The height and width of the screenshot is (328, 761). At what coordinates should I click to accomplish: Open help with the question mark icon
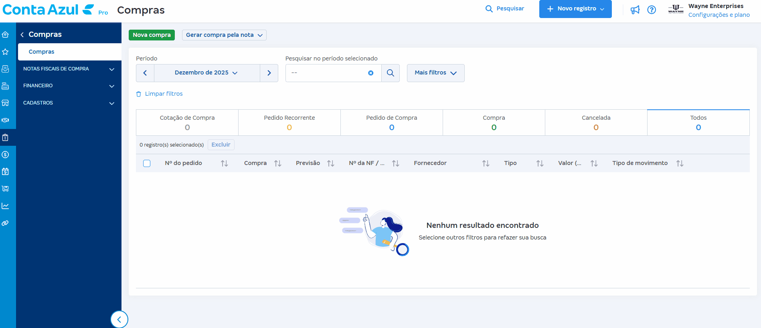[652, 10]
